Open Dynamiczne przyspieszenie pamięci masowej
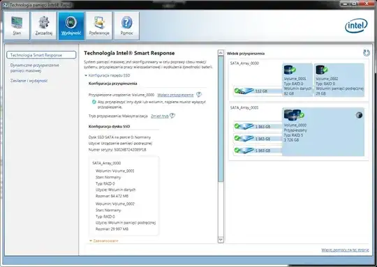This screenshot has height=267, width=377. [35, 68]
